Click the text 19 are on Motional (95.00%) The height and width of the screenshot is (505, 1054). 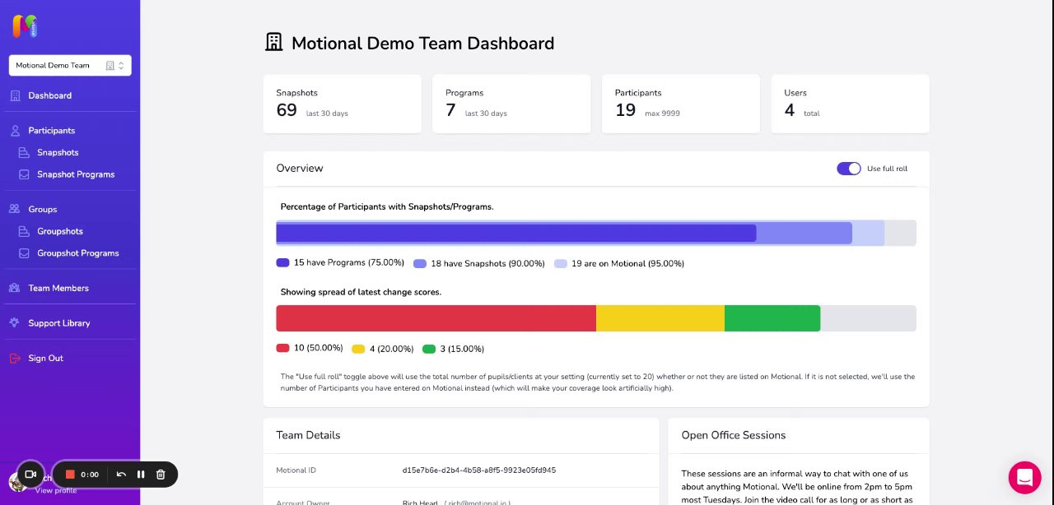(628, 263)
